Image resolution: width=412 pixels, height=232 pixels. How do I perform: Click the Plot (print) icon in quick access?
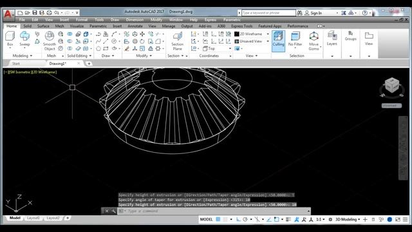click(x=49, y=13)
